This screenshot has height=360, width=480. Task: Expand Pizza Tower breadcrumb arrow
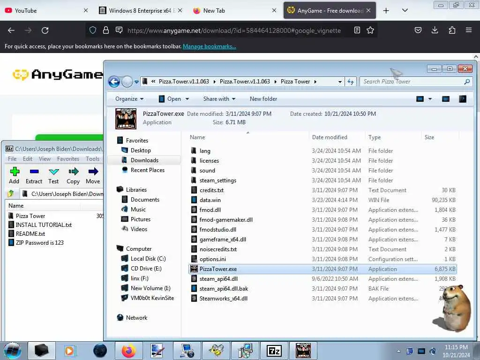315,82
